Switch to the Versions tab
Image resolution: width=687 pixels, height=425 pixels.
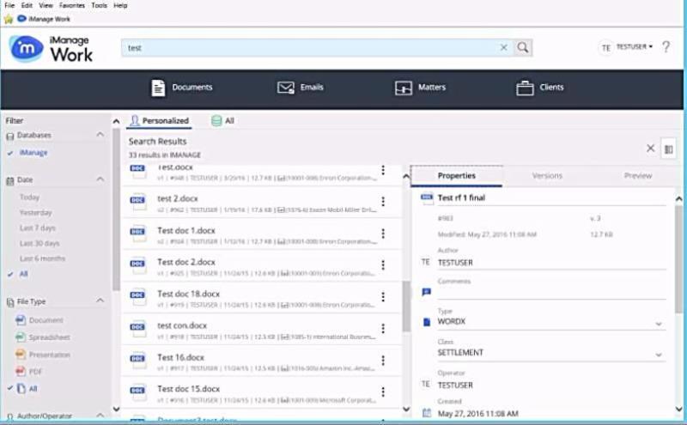pyautogui.click(x=547, y=176)
